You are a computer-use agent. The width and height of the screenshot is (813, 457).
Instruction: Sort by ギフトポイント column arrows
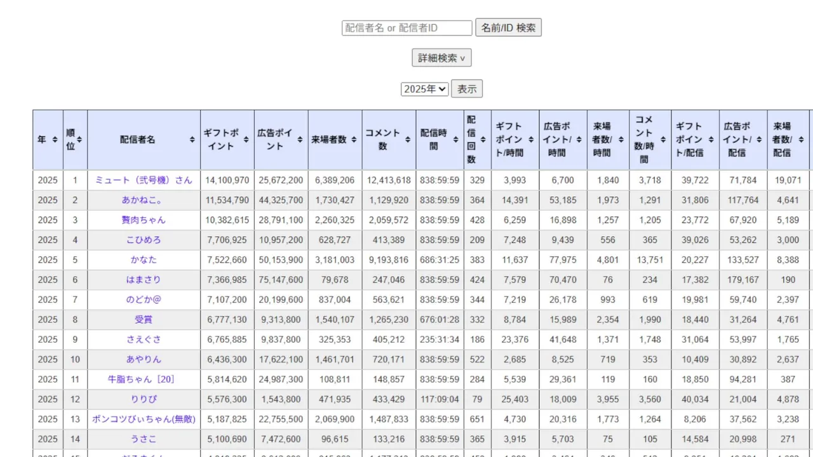pos(246,140)
